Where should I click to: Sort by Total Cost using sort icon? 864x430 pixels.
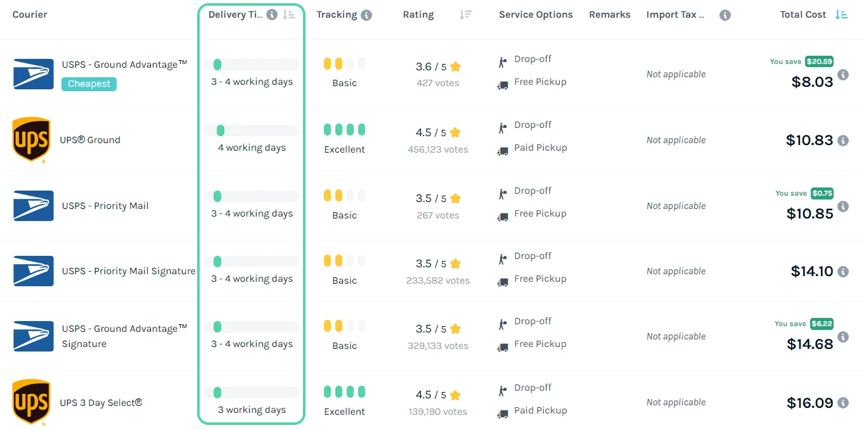coord(842,15)
